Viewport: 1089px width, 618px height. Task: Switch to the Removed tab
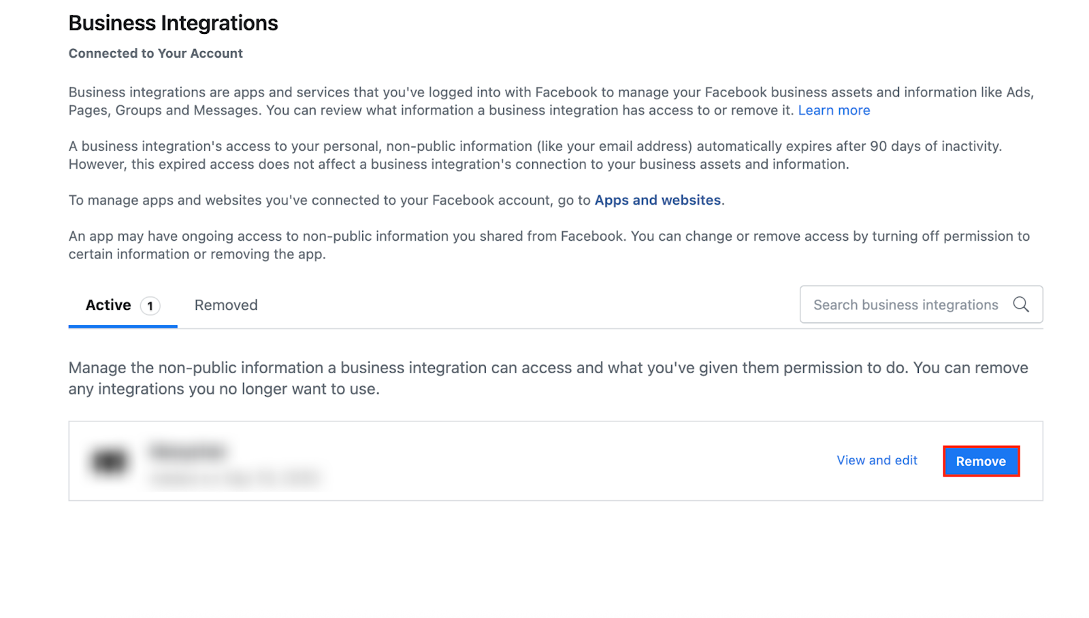pos(226,305)
